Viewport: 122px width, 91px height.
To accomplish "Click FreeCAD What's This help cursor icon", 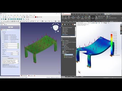I will tap(24, 17).
